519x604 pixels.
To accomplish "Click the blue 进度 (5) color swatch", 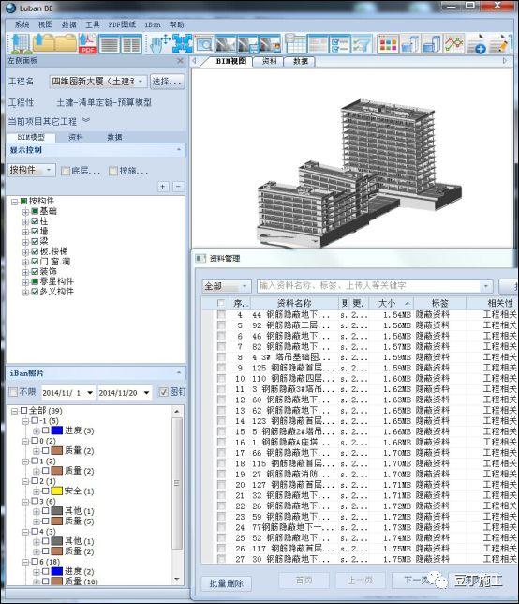I will (x=57, y=430).
